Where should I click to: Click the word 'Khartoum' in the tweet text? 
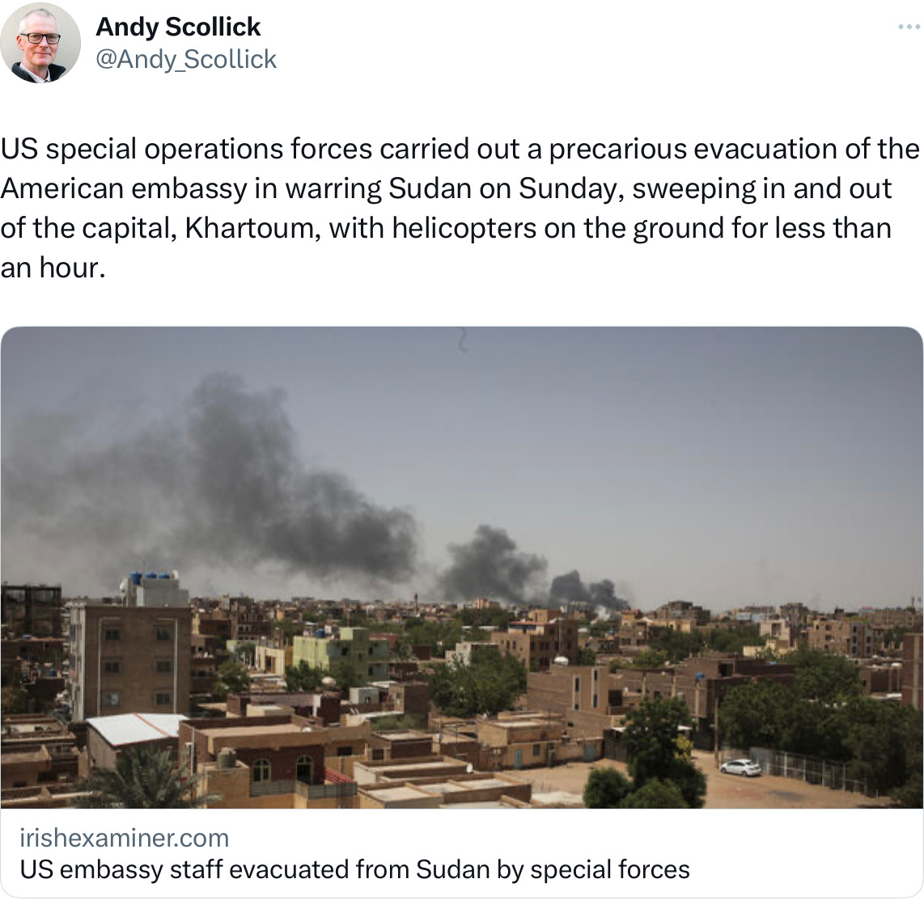tap(252, 229)
